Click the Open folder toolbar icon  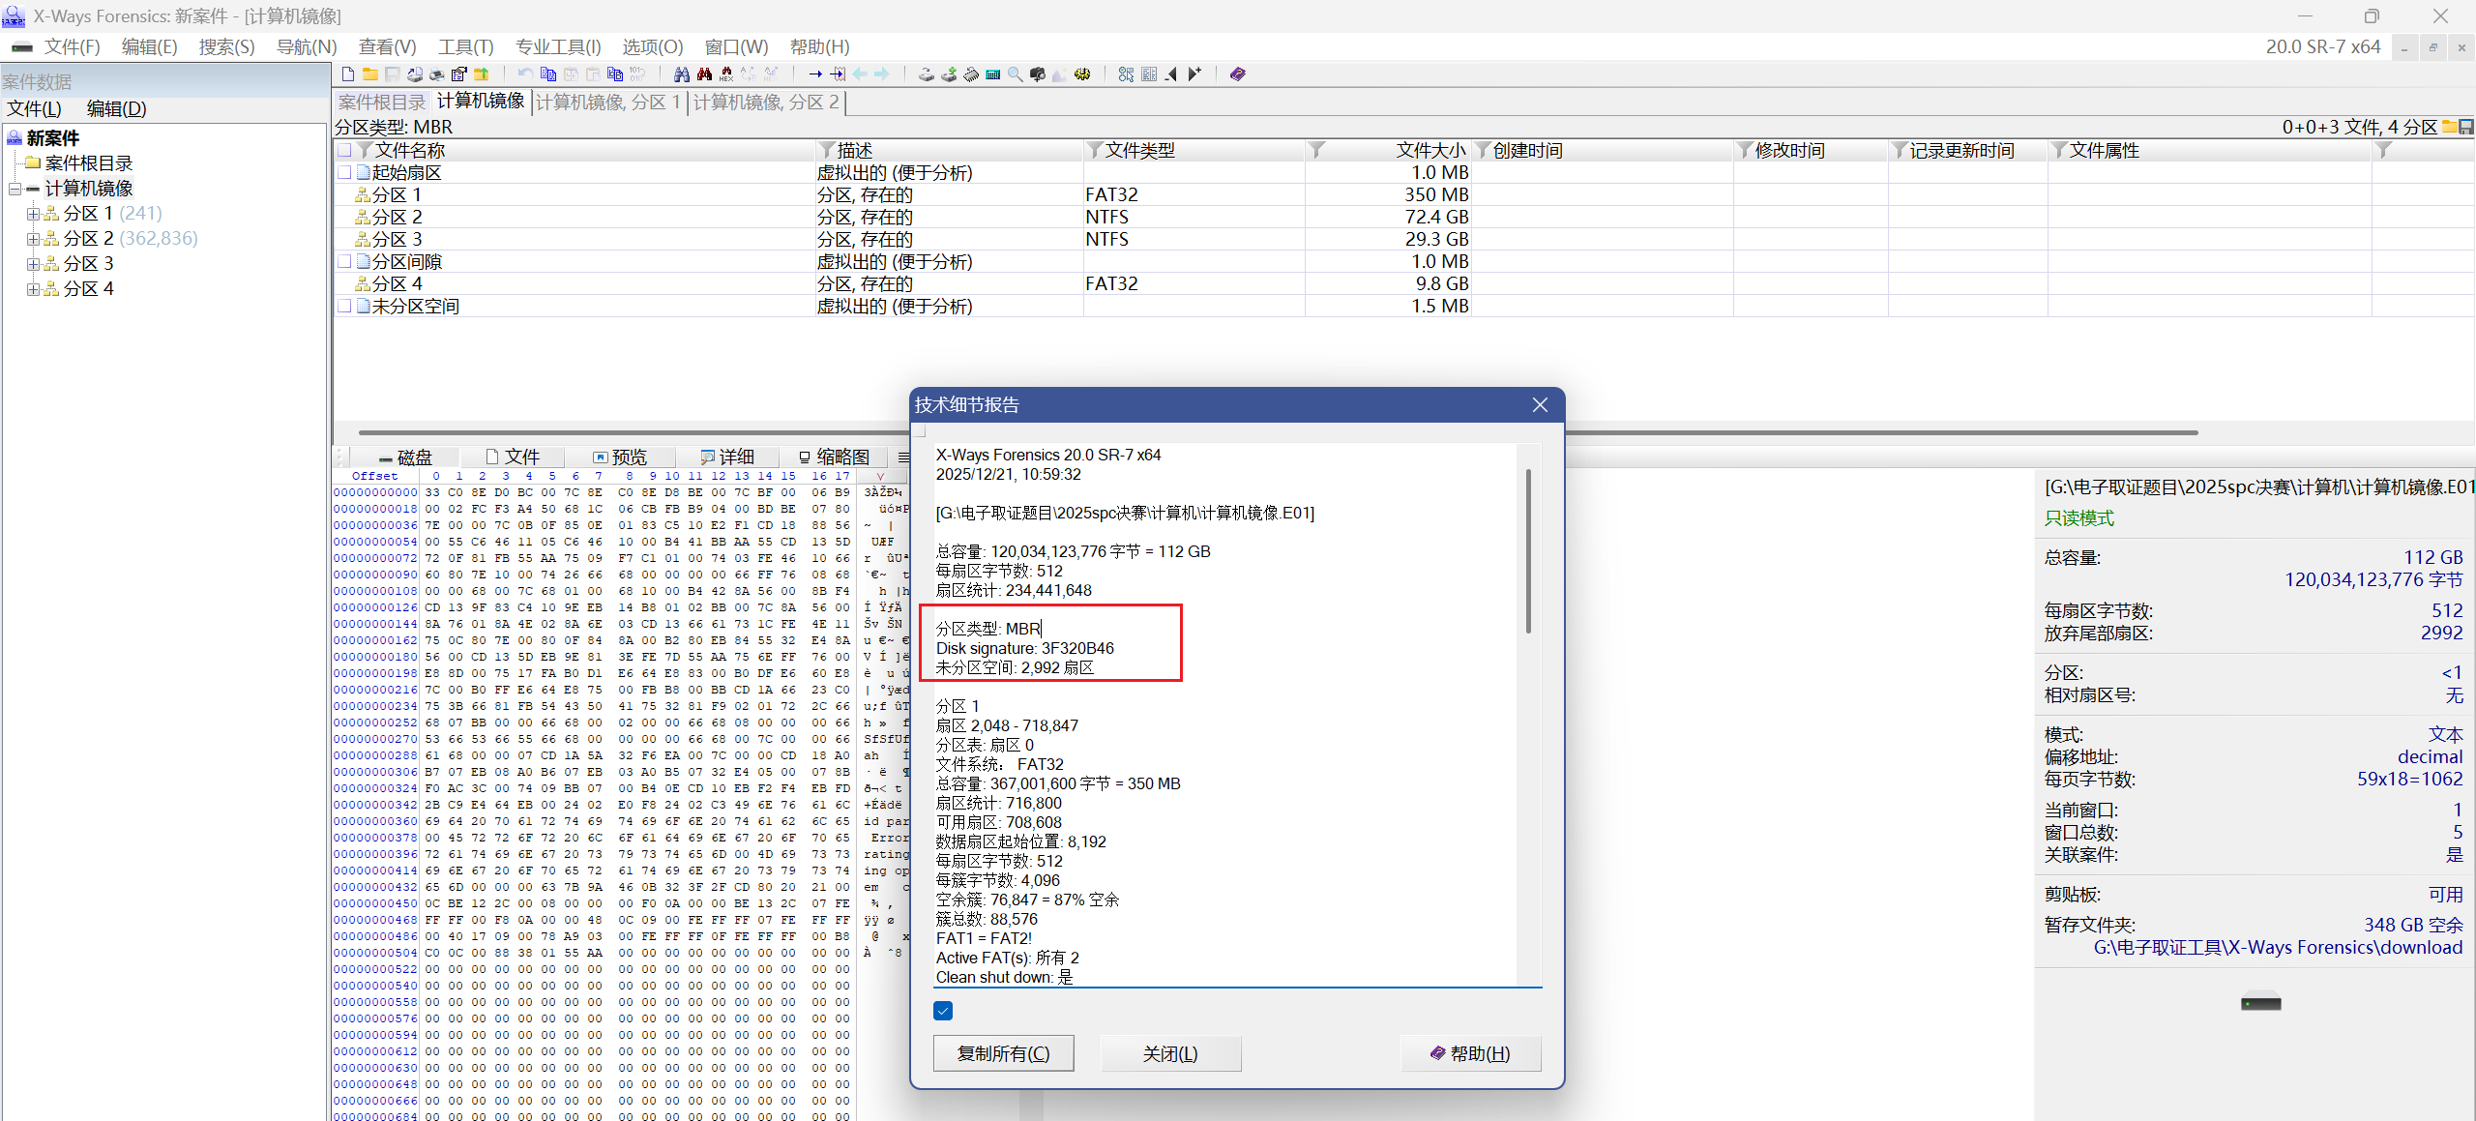click(x=370, y=74)
